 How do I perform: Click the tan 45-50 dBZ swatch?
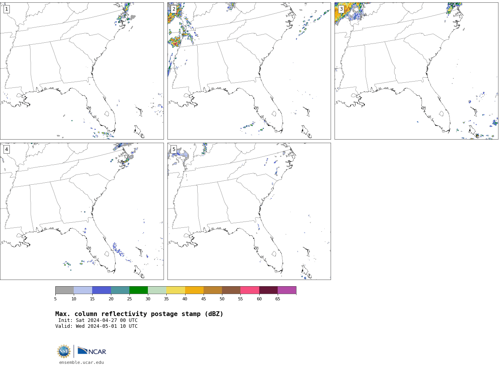click(x=213, y=290)
